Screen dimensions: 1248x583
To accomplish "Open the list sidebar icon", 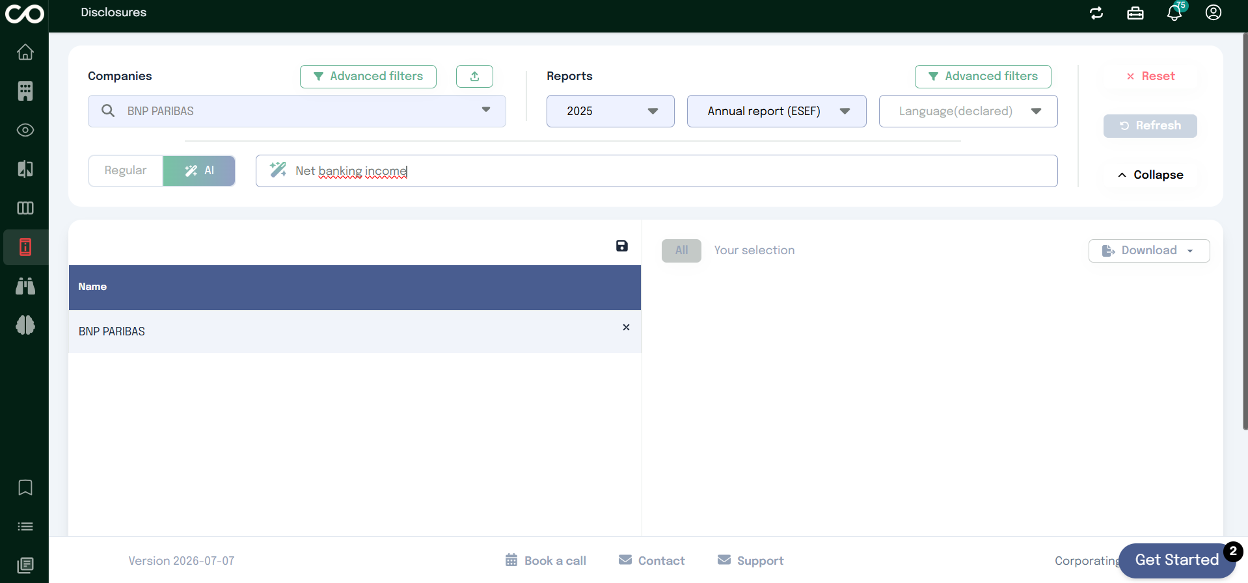I will [x=25, y=526].
